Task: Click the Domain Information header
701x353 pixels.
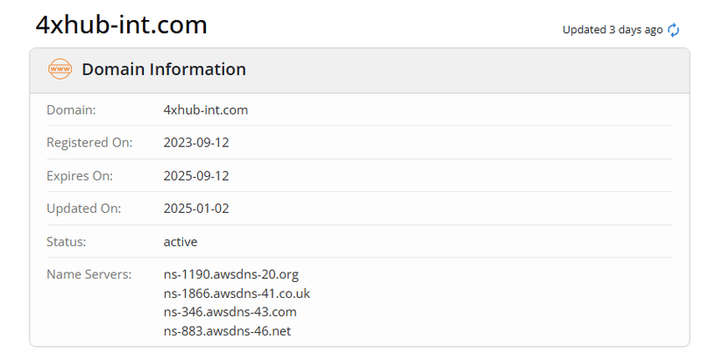Action: (164, 69)
